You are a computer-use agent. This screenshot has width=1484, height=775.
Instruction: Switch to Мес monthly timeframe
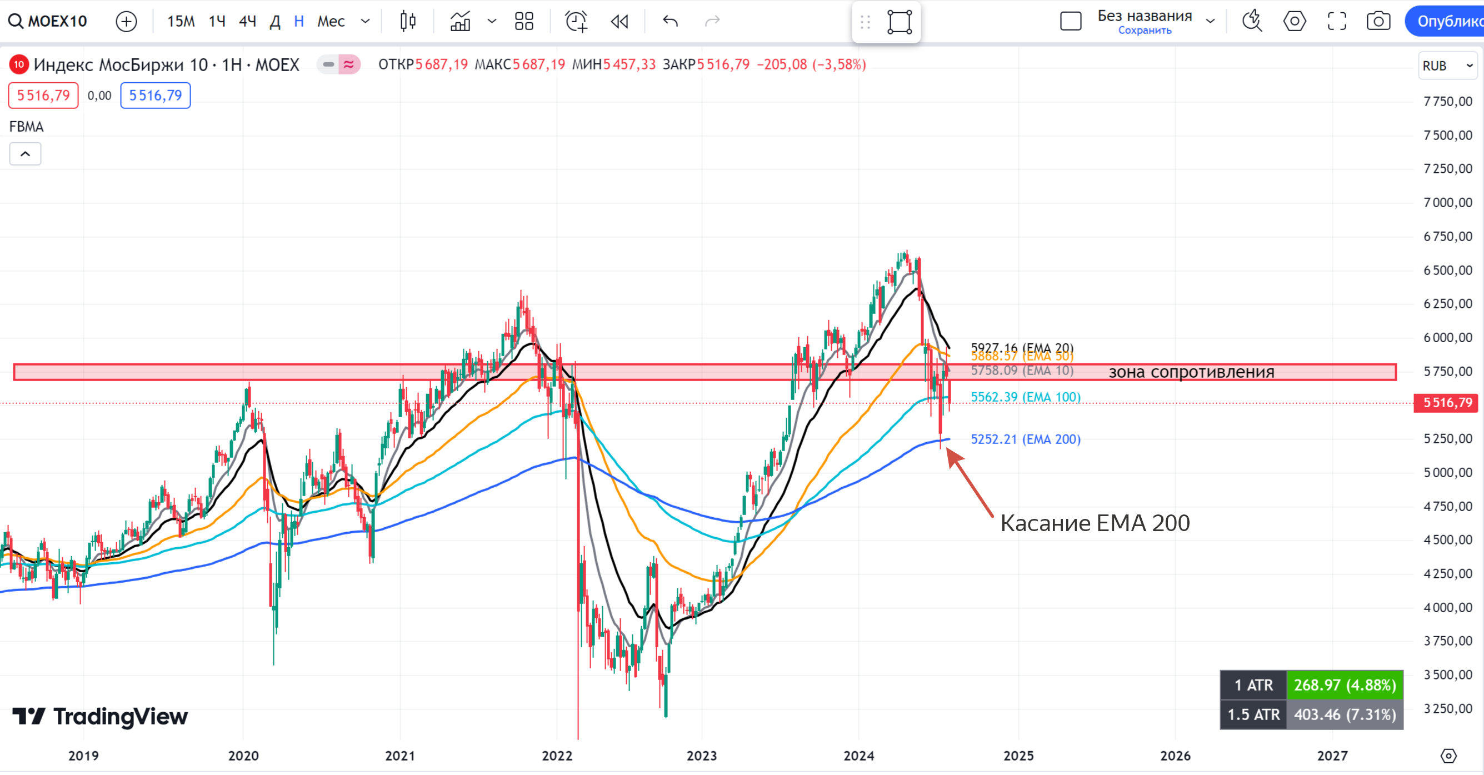pyautogui.click(x=331, y=21)
